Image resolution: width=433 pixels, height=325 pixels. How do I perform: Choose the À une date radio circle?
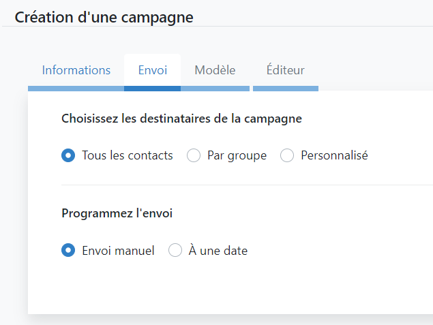pyautogui.click(x=175, y=250)
